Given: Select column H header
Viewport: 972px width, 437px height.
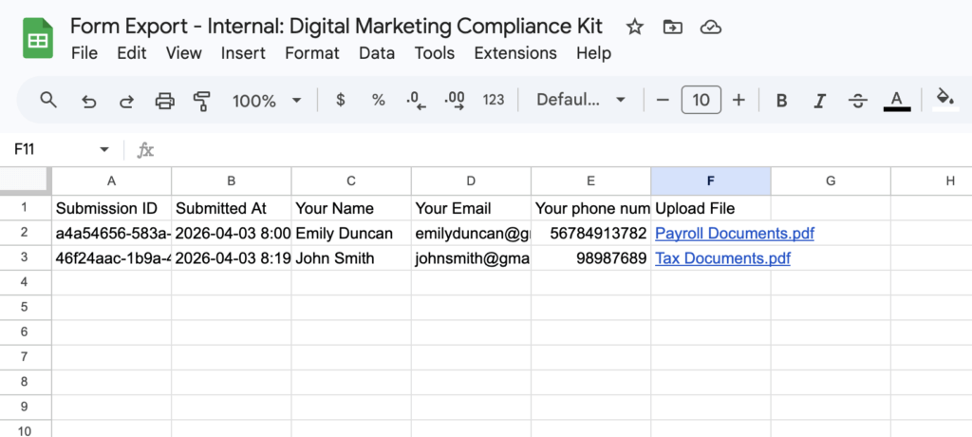Looking at the screenshot, I should pyautogui.click(x=932, y=181).
